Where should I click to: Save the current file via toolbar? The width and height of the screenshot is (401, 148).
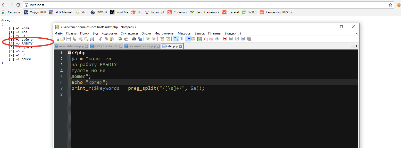coord(68,39)
